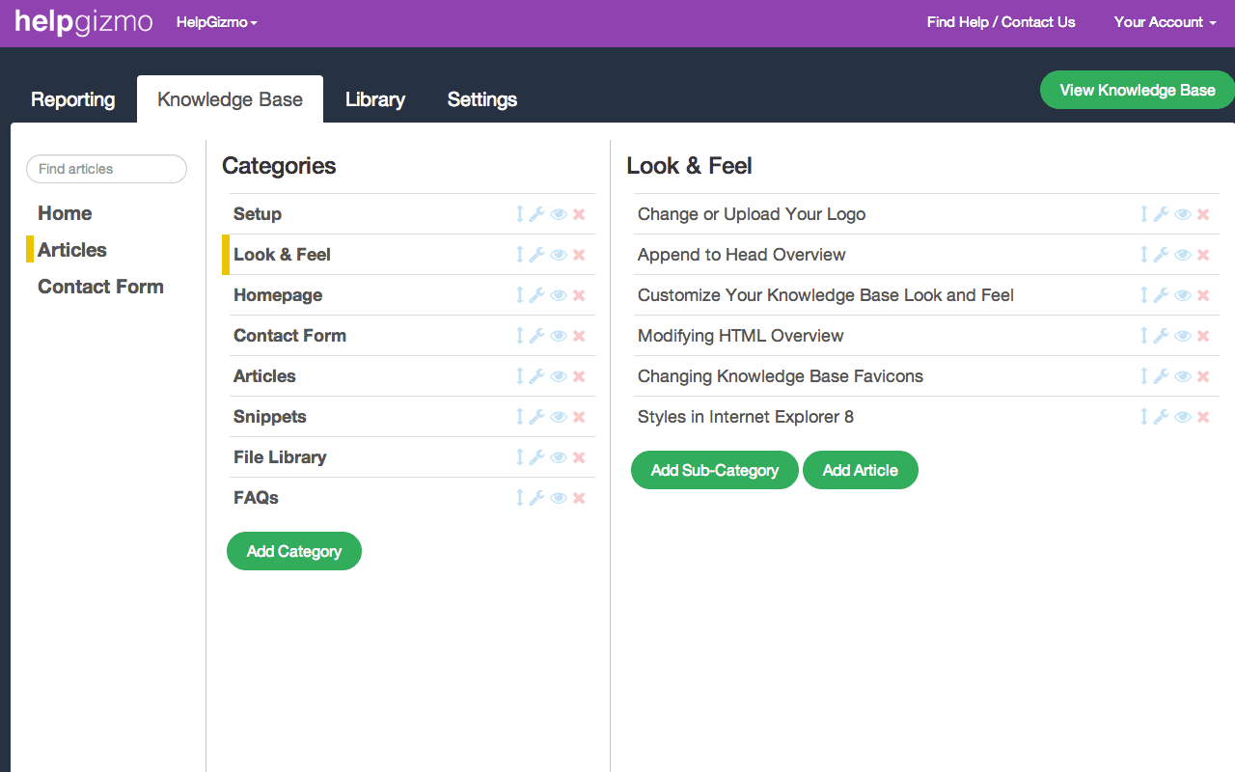Click the Find articles search field
1235x772 pixels.
click(x=106, y=169)
